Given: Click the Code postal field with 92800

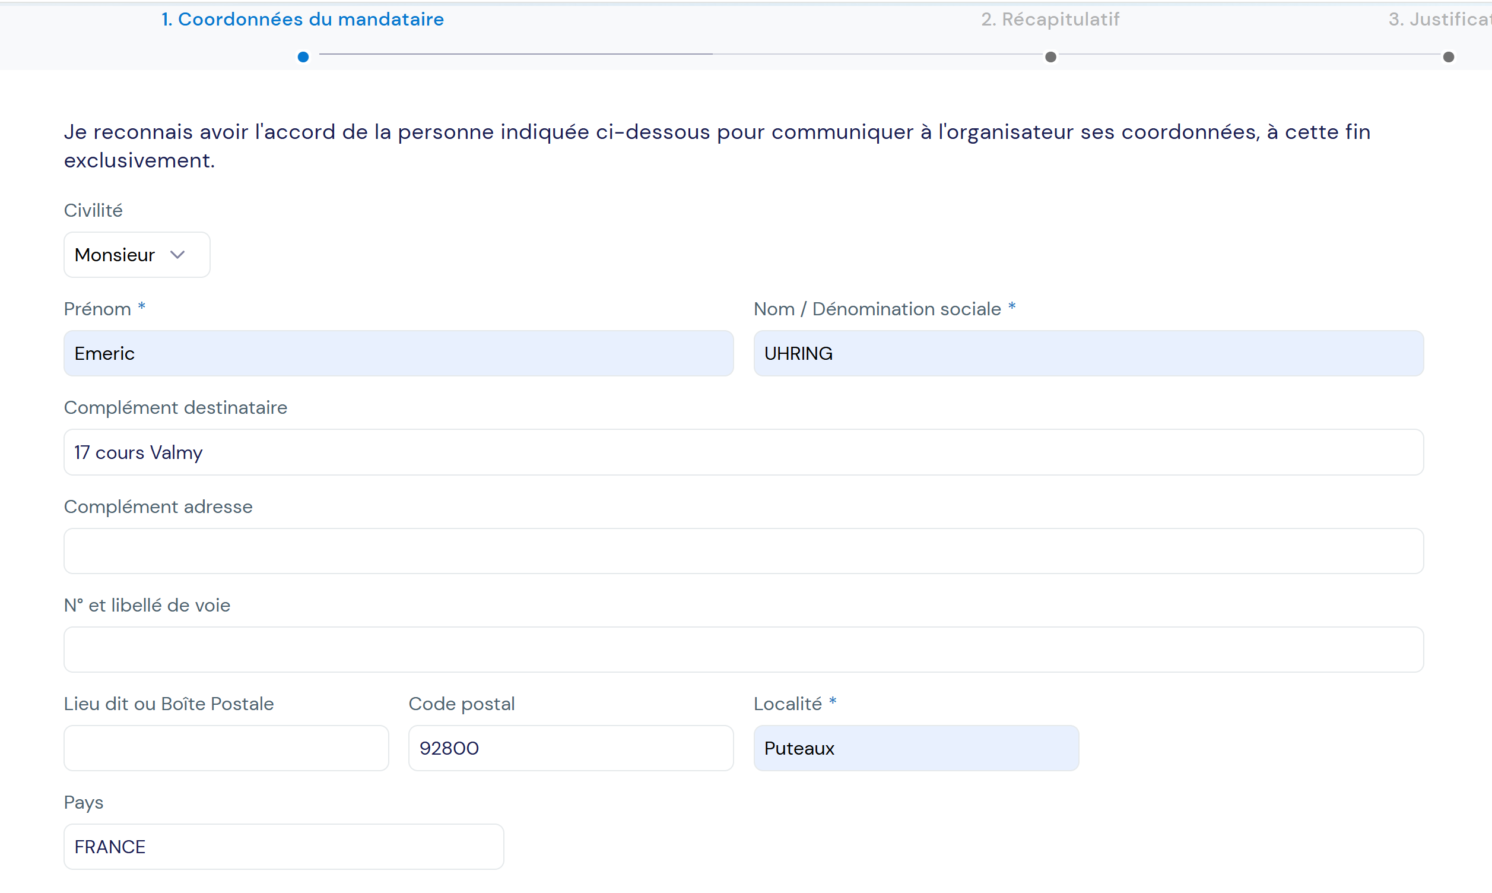Looking at the screenshot, I should click(x=570, y=748).
